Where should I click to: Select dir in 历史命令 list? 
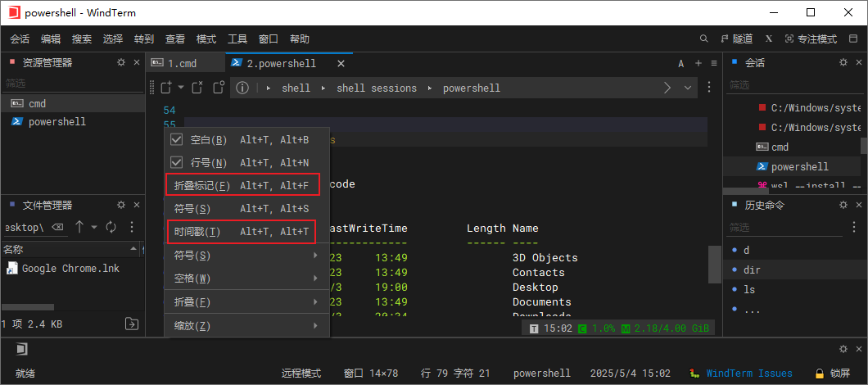point(753,269)
